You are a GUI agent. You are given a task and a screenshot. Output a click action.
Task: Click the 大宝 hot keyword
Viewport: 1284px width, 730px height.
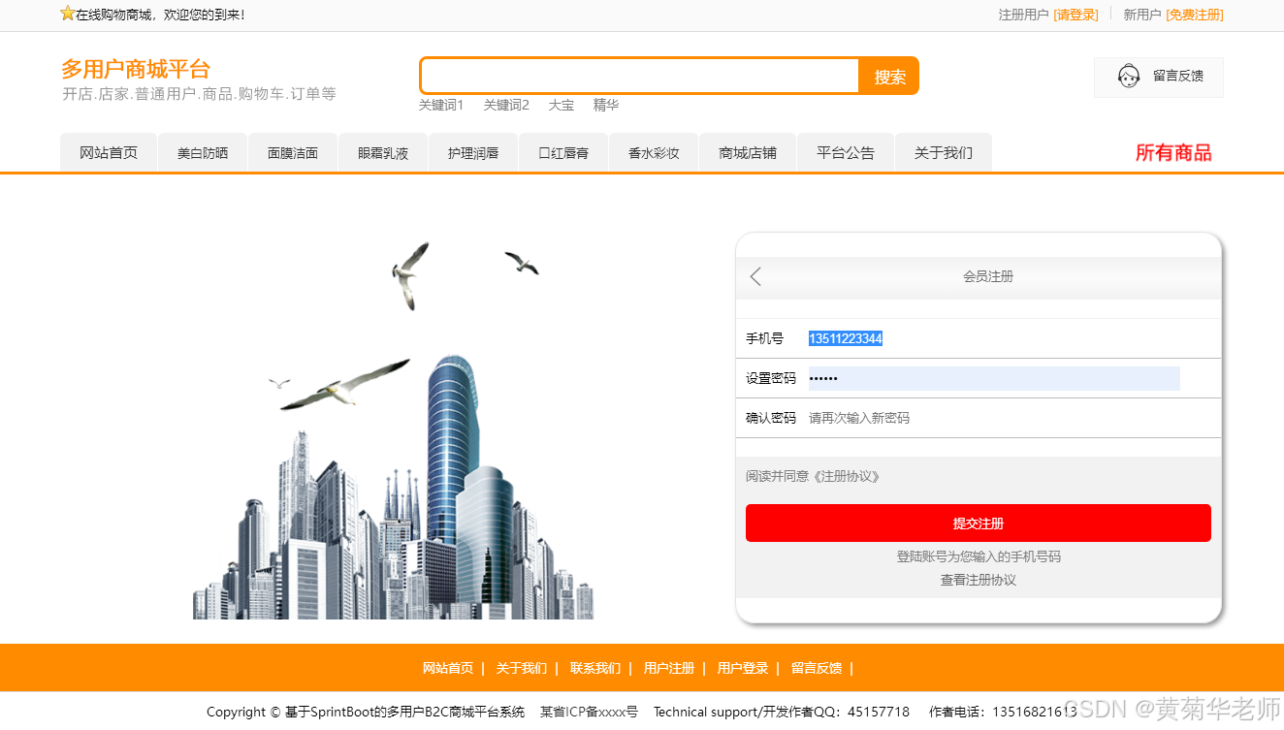(x=562, y=105)
